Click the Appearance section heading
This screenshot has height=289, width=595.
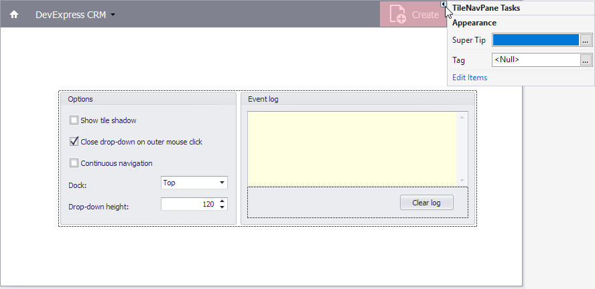474,23
